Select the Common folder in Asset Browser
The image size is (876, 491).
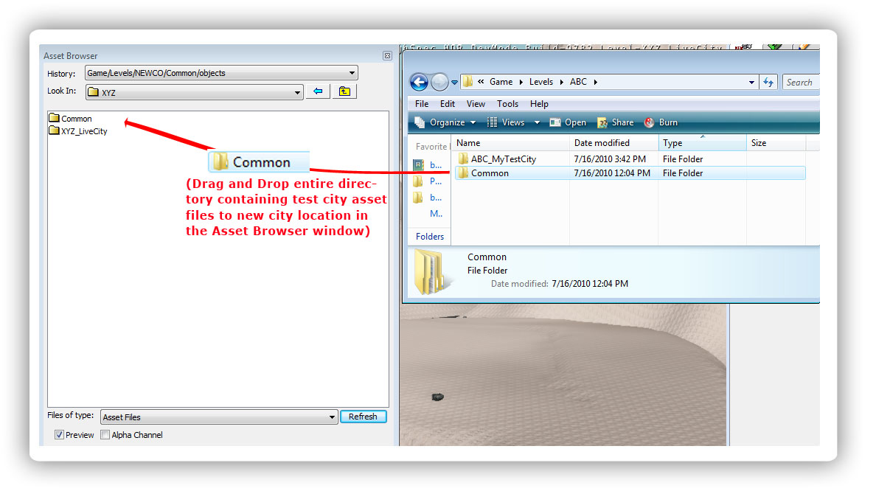[x=70, y=119]
